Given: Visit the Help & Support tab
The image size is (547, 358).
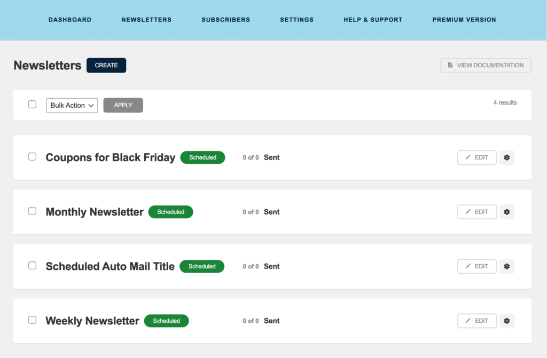Looking at the screenshot, I should click(373, 20).
